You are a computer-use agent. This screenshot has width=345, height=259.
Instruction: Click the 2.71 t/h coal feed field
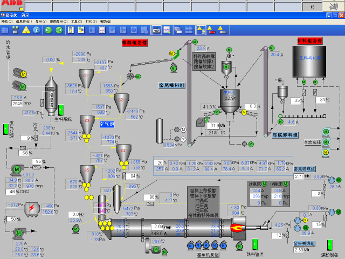[x=299, y=176]
